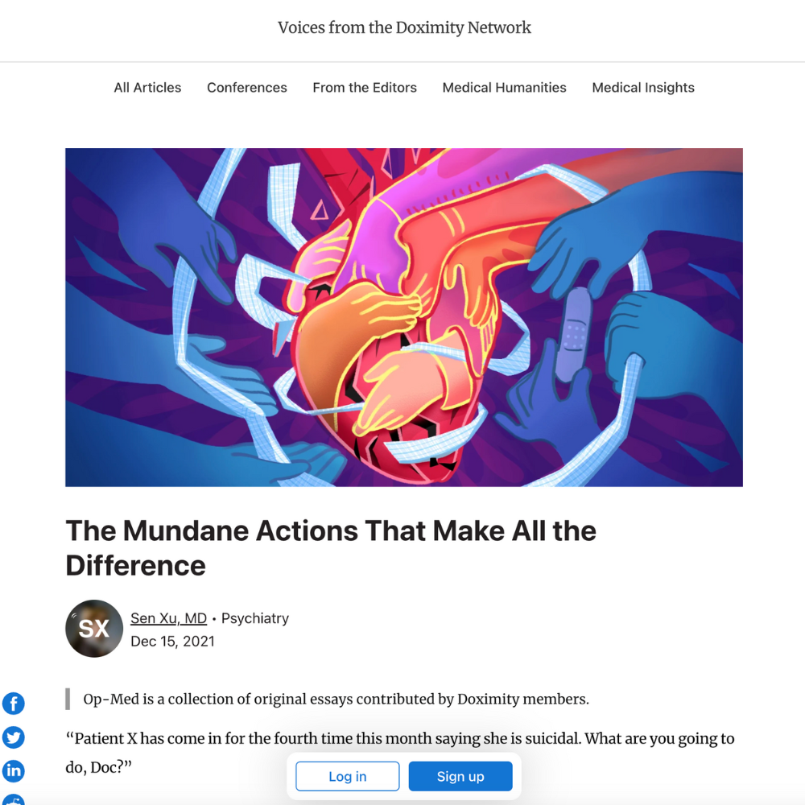Share the article on Facebook
The width and height of the screenshot is (805, 805).
coord(14,704)
